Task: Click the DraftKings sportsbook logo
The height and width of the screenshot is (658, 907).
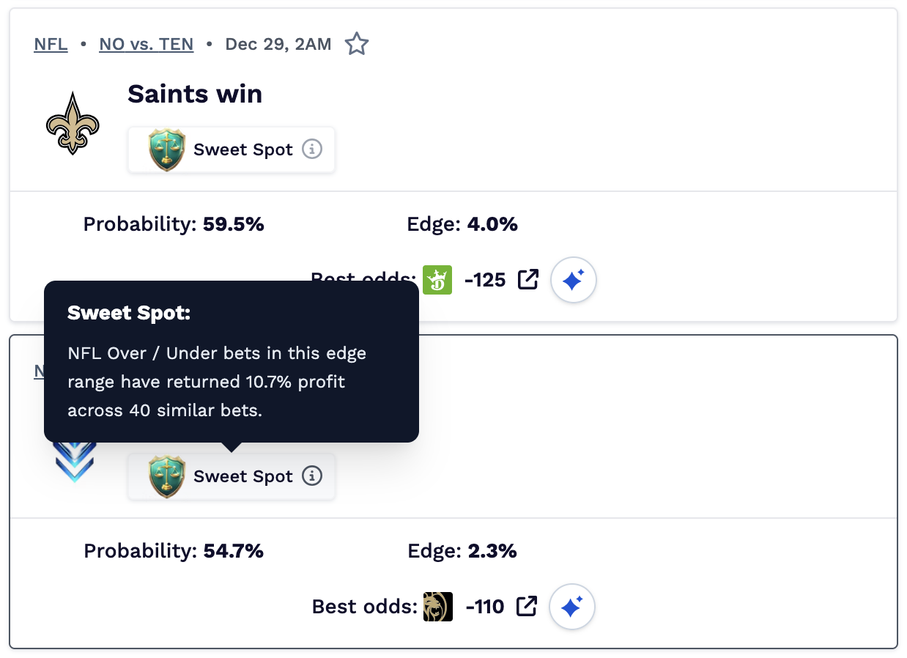Action: click(x=438, y=279)
